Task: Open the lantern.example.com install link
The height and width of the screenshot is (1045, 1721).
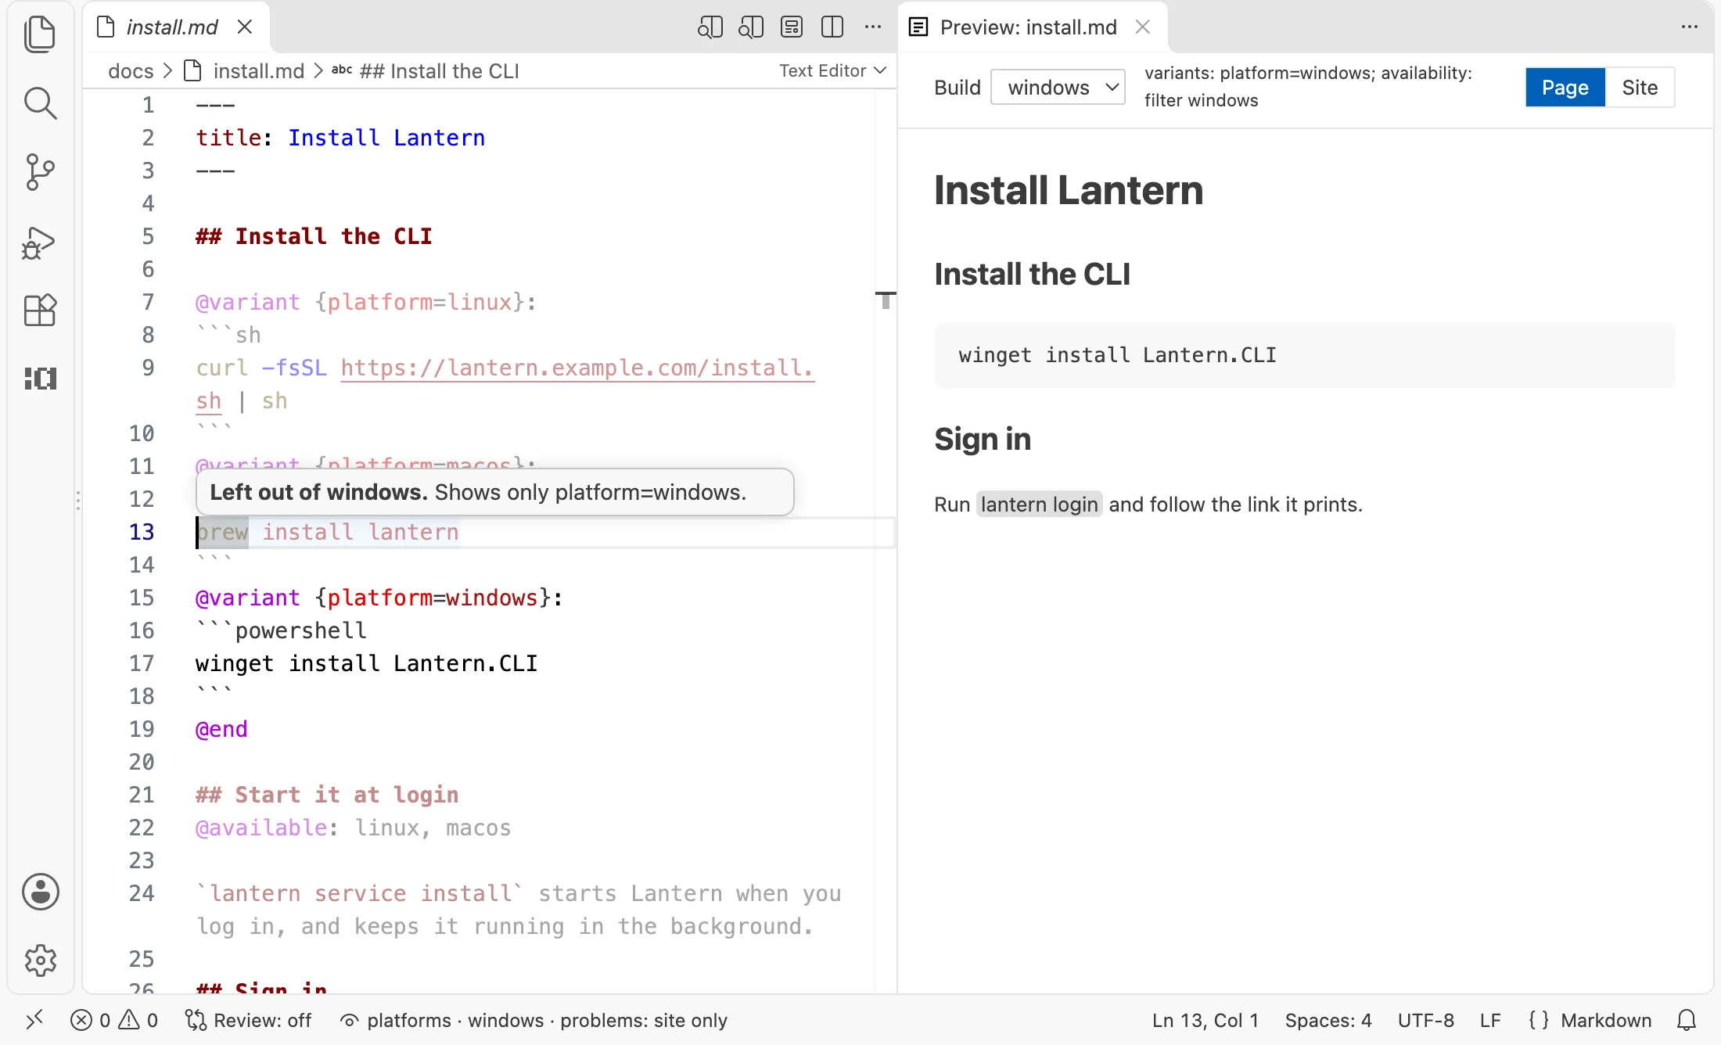Action: coord(577,368)
